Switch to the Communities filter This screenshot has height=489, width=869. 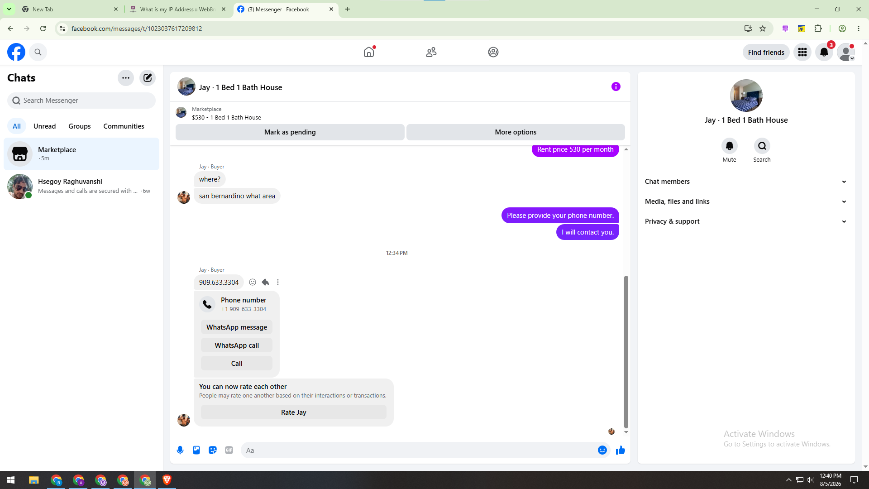click(124, 126)
